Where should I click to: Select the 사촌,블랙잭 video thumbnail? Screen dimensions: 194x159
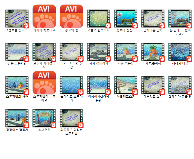click(x=153, y=52)
